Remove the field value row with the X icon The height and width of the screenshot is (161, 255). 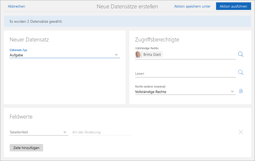pyautogui.click(x=241, y=132)
